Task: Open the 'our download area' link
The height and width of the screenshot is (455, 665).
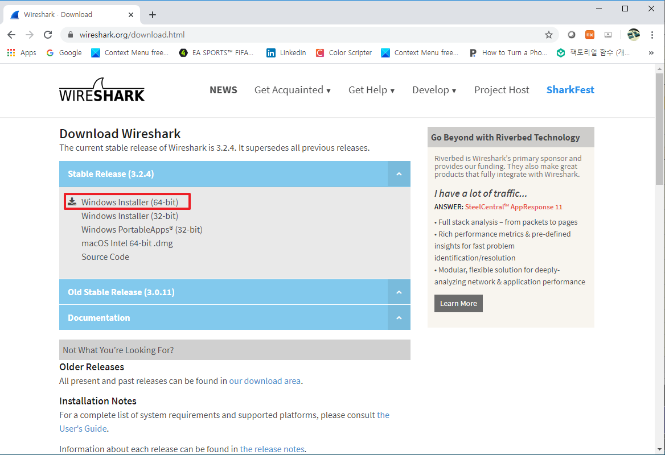Action: pos(265,381)
